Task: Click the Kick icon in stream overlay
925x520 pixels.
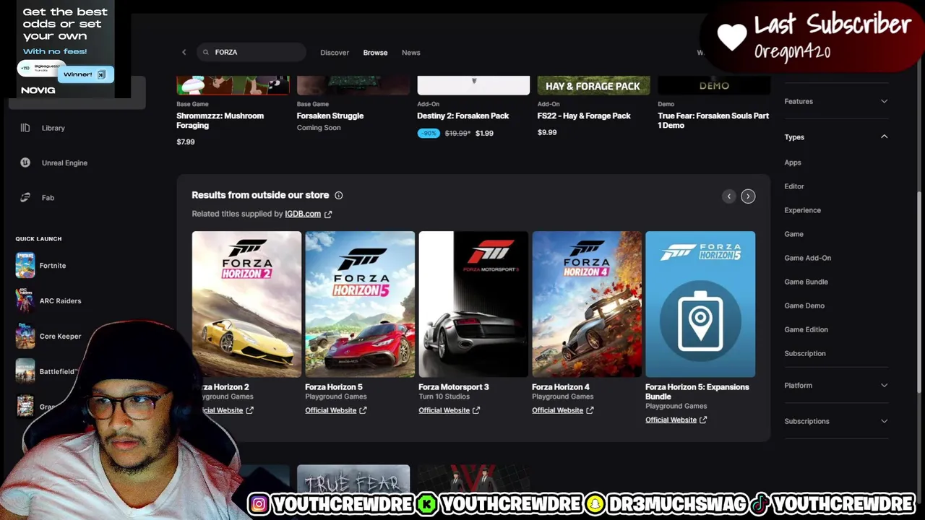Action: [x=427, y=504]
